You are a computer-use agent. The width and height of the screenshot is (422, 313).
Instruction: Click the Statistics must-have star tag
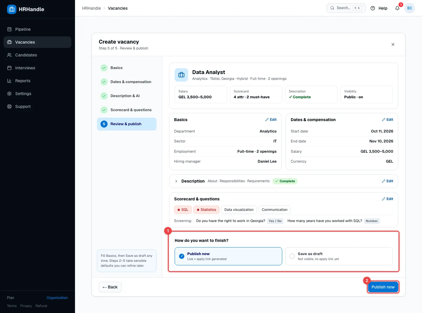coord(206,210)
